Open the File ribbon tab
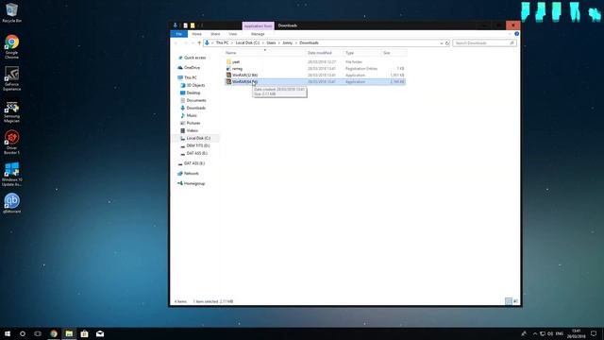The height and width of the screenshot is (340, 604). [178, 34]
